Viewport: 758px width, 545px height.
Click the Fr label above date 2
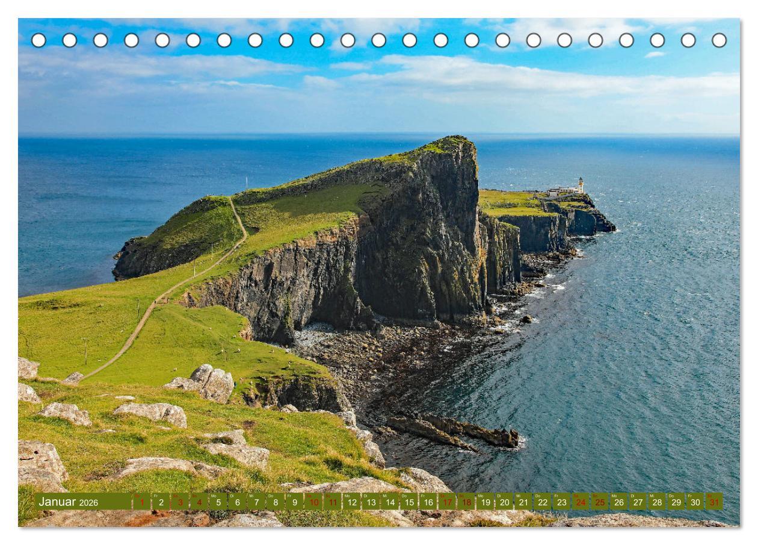[156, 497]
